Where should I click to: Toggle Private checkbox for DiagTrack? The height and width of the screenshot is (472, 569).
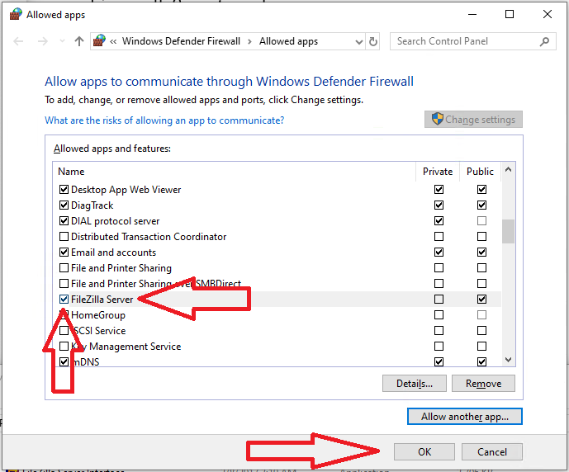439,205
